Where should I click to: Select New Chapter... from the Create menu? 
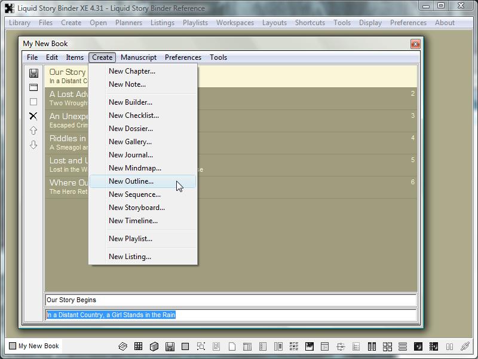point(131,71)
